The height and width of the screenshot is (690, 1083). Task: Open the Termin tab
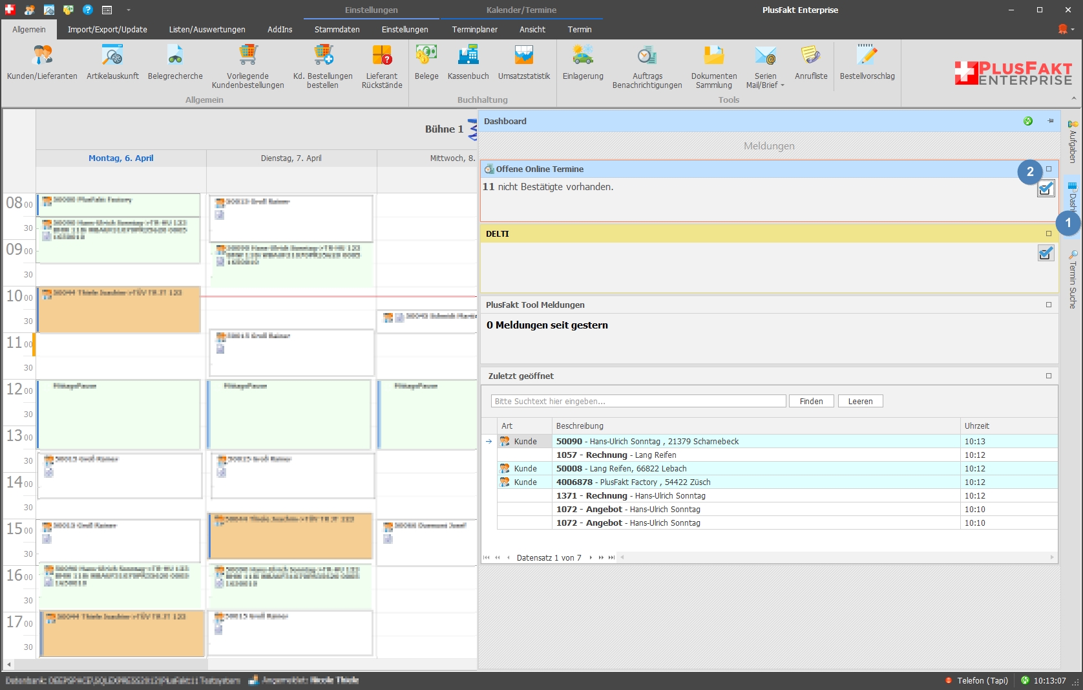(580, 29)
